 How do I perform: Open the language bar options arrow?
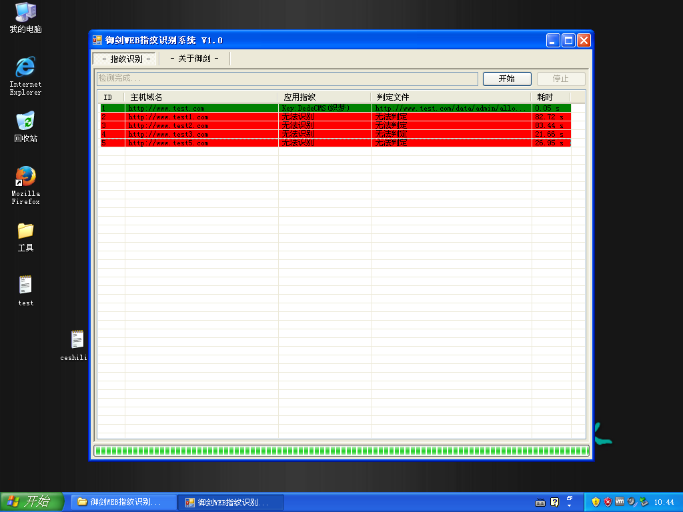coord(570,506)
